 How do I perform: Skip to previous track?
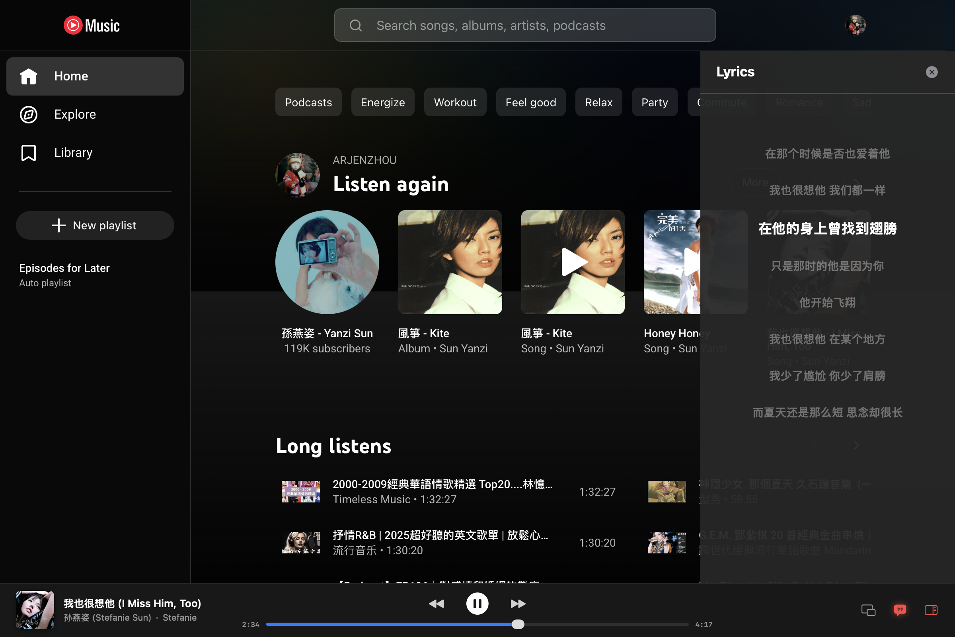point(437,604)
